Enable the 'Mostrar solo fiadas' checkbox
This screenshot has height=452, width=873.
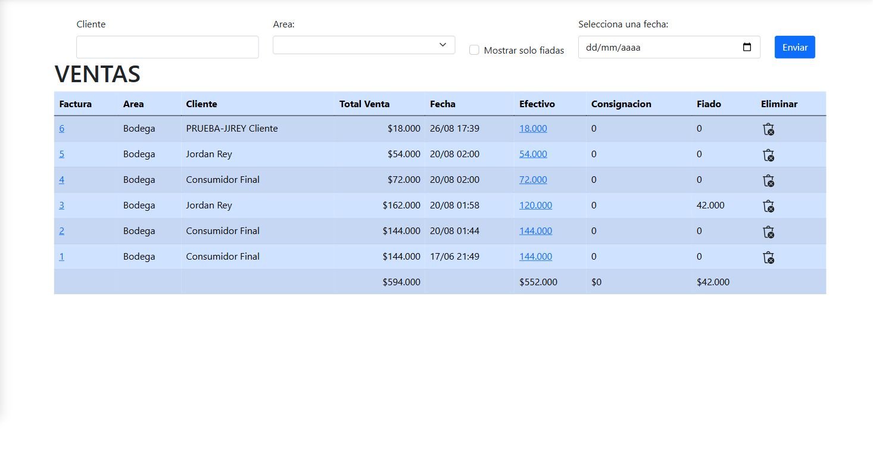474,50
